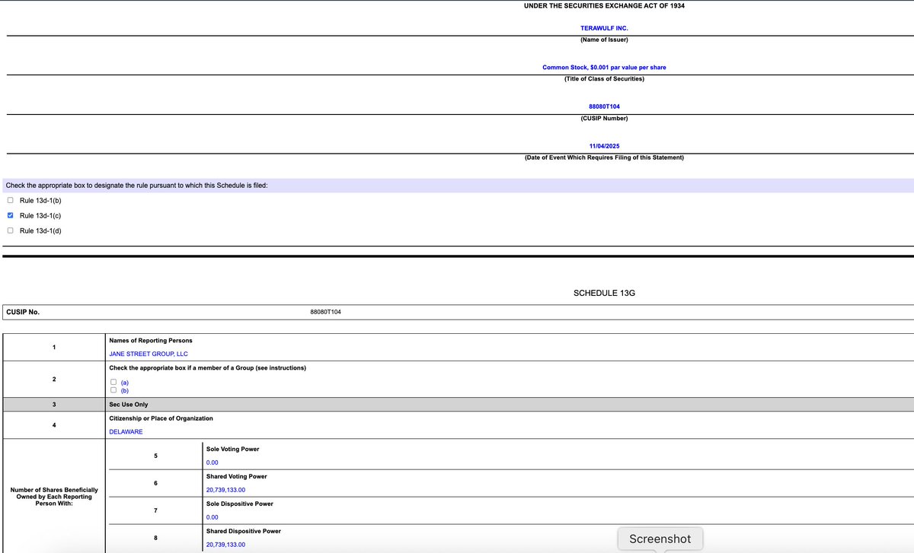Check the Rule 13d-1(b) checkbox
914x553 pixels.
(10, 201)
